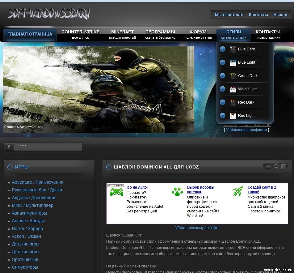This screenshot has height=273, width=294.
Task: Open Управление профилем link
Action: [246, 130]
